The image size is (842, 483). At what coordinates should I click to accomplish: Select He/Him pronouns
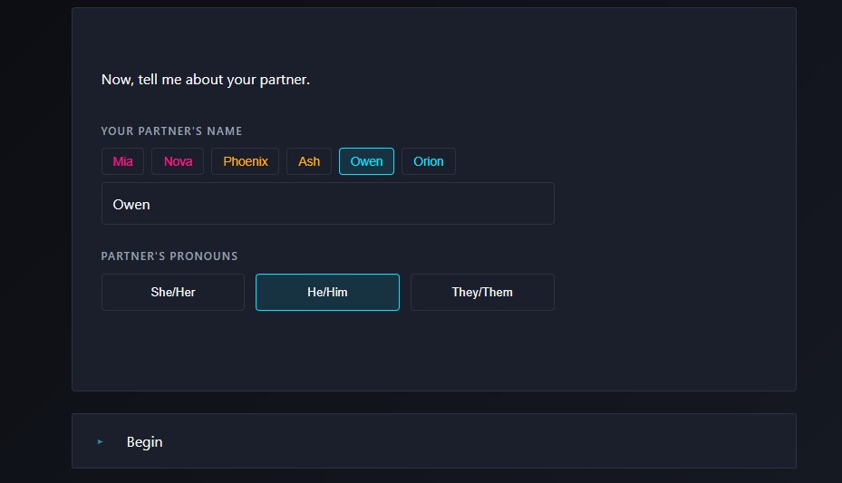[x=327, y=293]
